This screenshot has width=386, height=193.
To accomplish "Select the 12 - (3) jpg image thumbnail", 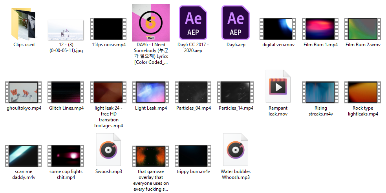I will (66, 30).
